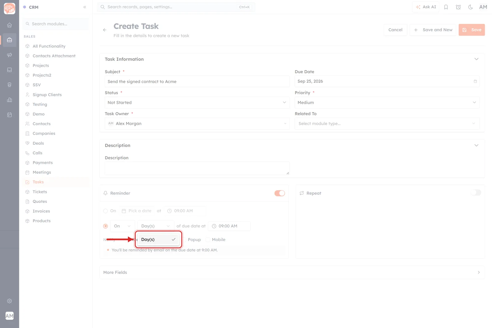Open the bookmark icon in top bar

pyautogui.click(x=446, y=7)
